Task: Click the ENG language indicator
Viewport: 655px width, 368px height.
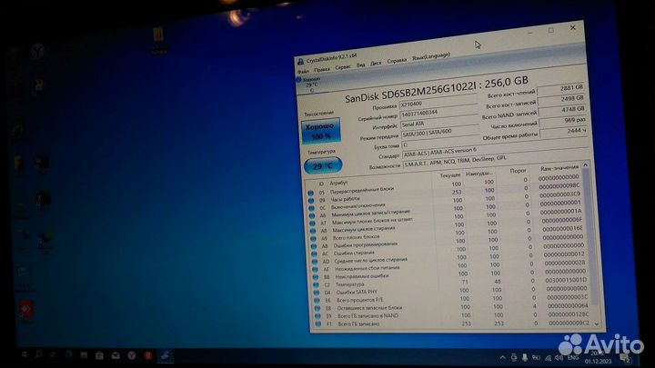Action: click(573, 358)
